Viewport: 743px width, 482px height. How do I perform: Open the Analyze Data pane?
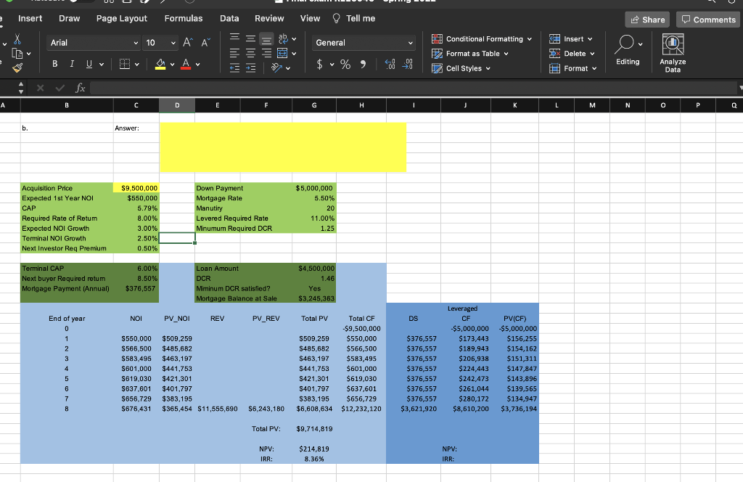[673, 52]
